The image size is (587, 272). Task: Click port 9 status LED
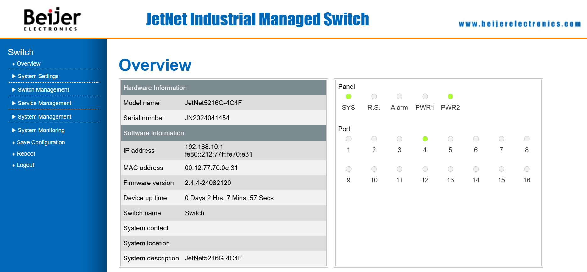[x=348, y=169]
